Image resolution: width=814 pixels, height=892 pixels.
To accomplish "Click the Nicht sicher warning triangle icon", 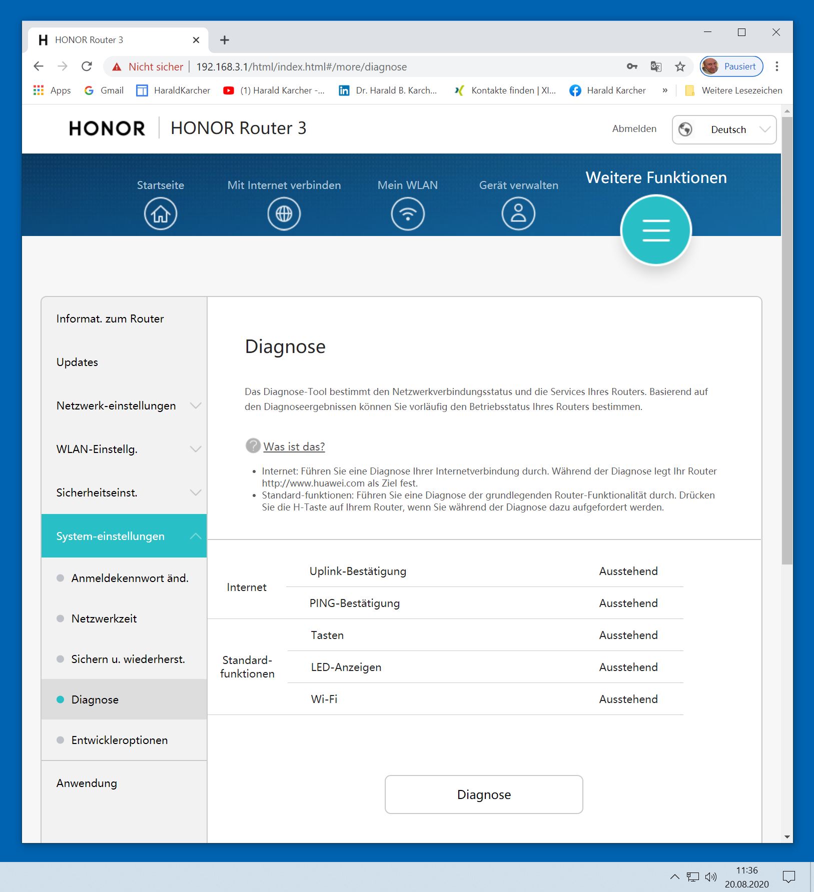I will 117,66.
